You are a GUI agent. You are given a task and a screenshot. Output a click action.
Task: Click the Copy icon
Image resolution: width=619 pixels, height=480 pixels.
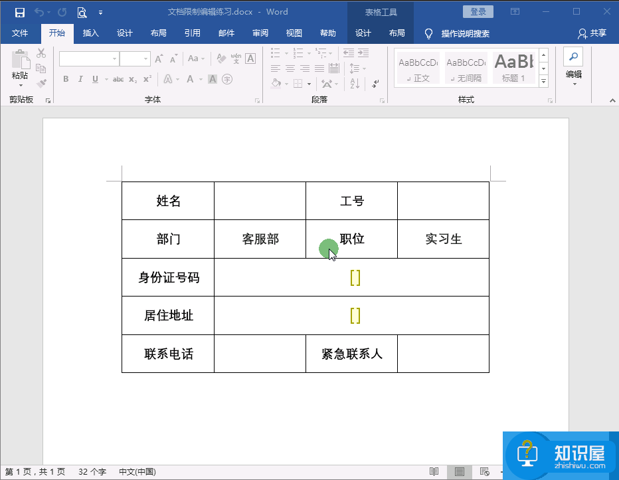[41, 68]
